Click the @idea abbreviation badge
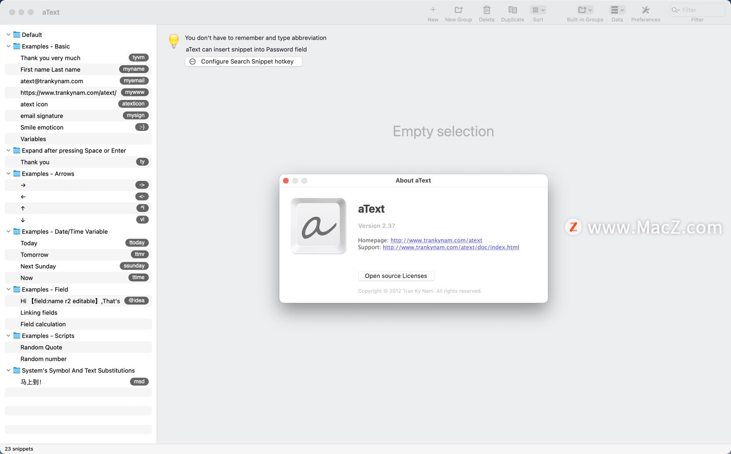This screenshot has width=731, height=454. click(x=136, y=301)
